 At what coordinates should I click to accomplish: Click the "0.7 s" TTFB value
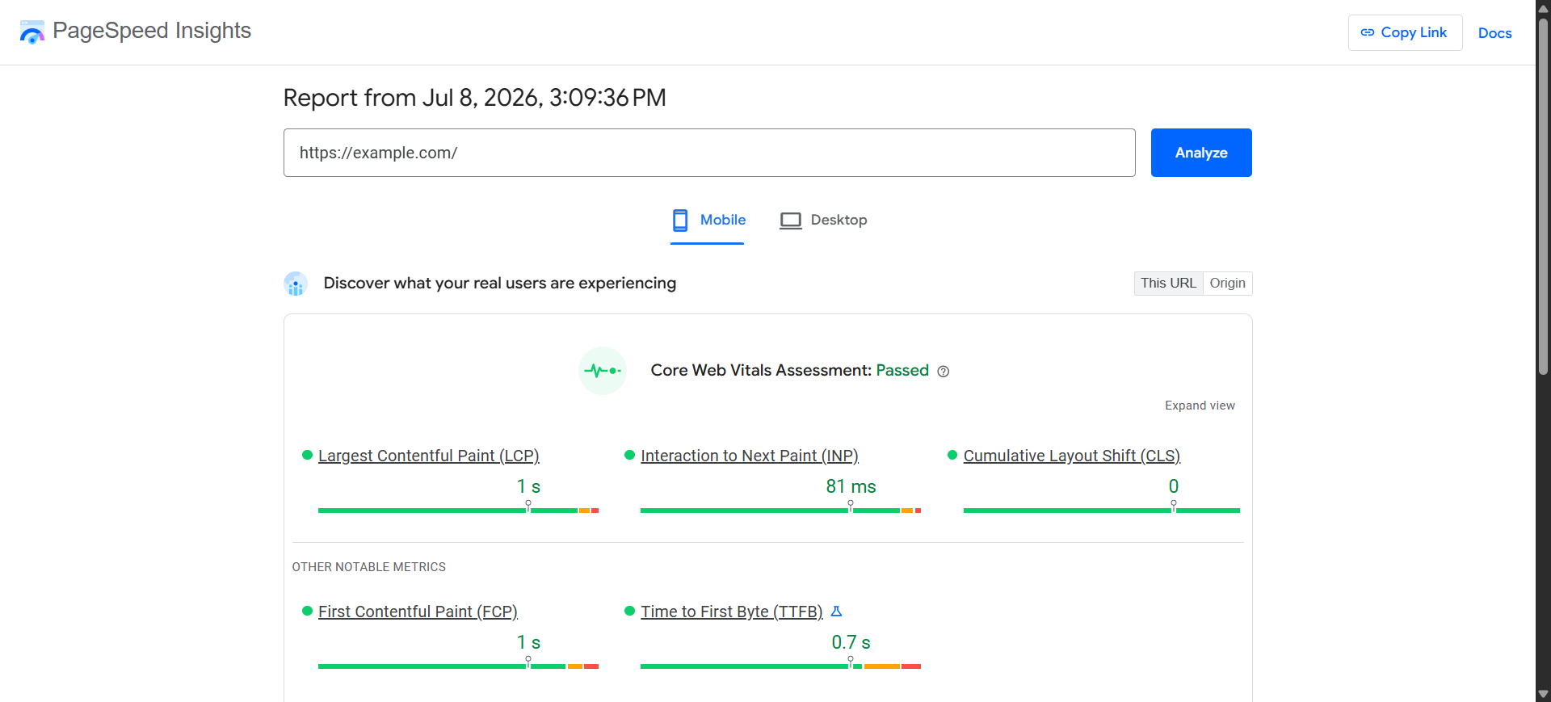[x=851, y=642]
